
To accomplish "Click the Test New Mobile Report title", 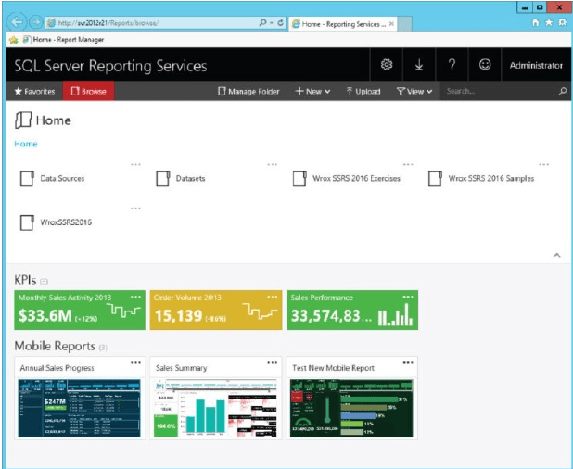I will click(333, 368).
